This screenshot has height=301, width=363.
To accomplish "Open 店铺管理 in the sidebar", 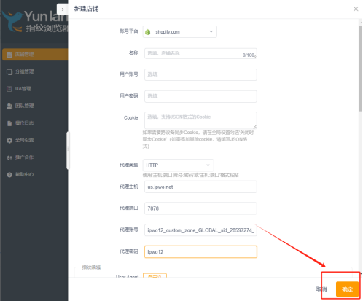I will (x=35, y=55).
